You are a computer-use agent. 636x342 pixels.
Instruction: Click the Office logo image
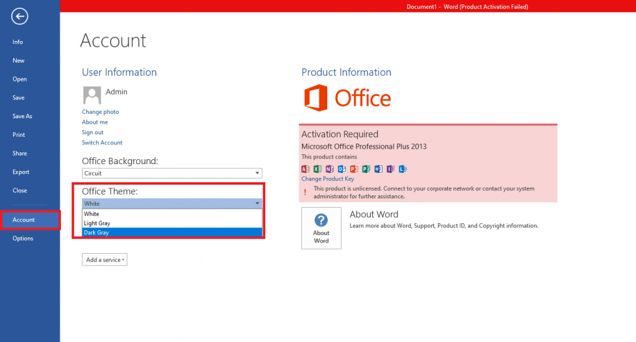tap(348, 98)
